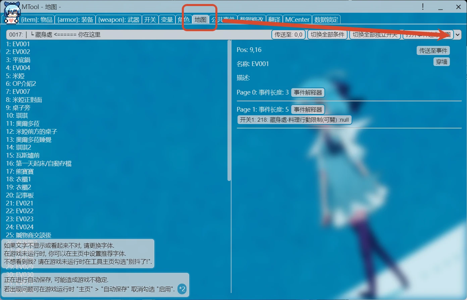Image resolution: width=467 pixels, height=300 pixels.
Task: Select event 3: 平底鍋
Action: coord(18,60)
